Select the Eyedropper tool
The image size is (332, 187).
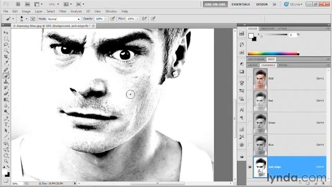click(x=6, y=62)
